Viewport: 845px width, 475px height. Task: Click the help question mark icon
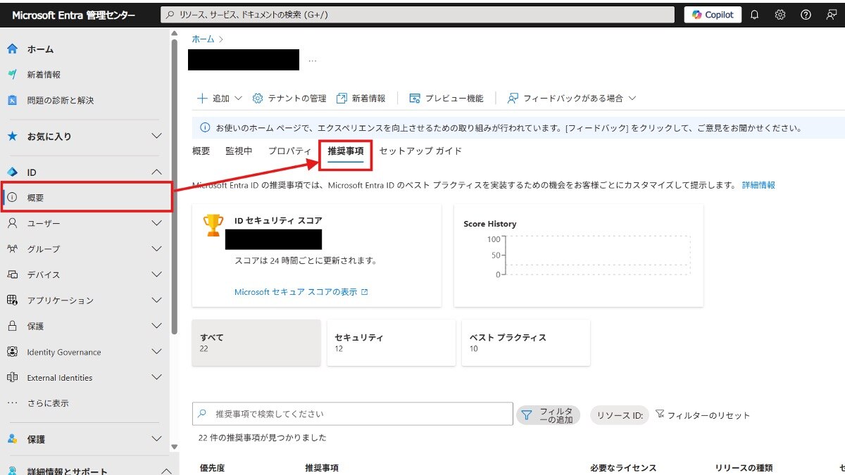point(806,15)
